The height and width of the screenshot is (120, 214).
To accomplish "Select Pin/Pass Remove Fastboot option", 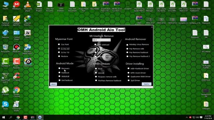I will coord(96,81).
